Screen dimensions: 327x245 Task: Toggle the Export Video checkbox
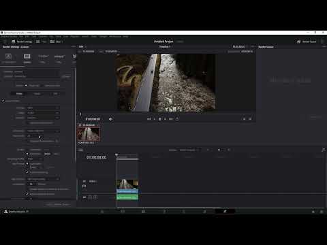3,101
